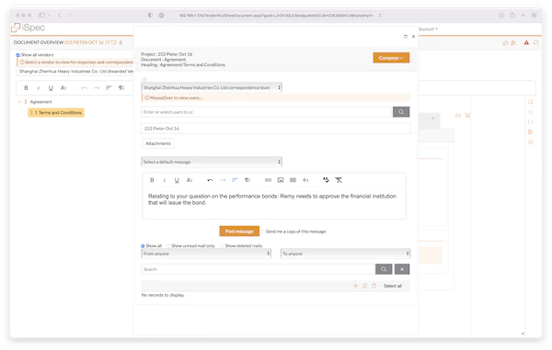Check Send me a copy of this message
The height and width of the screenshot is (350, 552).
[x=263, y=231]
